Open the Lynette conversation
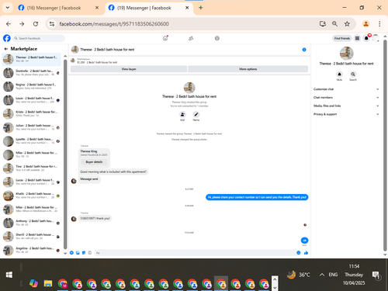The width and height of the screenshot is (388, 291). tap(32, 141)
